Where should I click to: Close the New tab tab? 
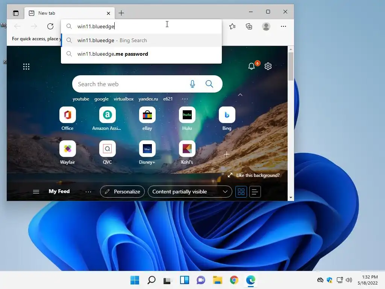[x=108, y=13]
